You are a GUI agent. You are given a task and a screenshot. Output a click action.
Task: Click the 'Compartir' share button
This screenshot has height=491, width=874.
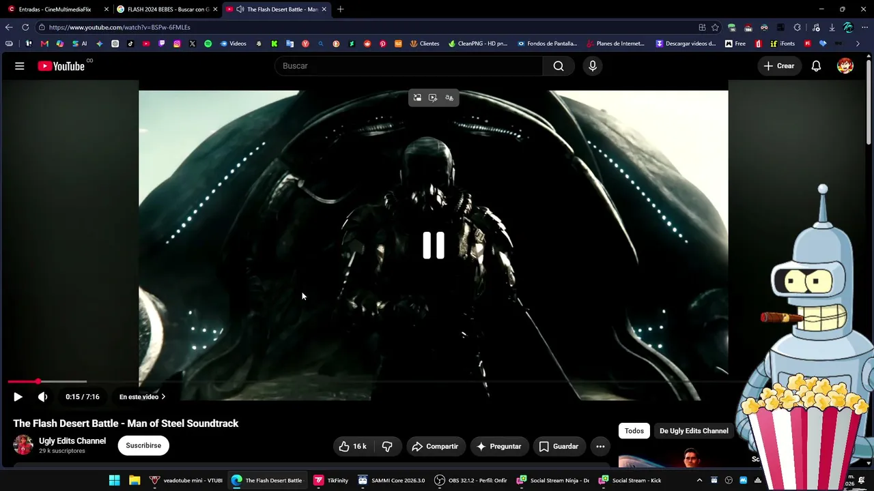[436, 447]
